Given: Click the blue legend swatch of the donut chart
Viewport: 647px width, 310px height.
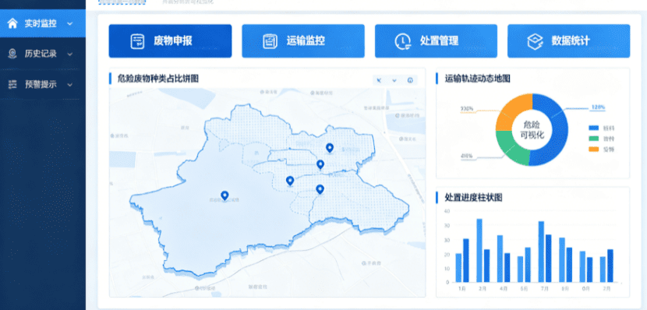Looking at the screenshot, I should pyautogui.click(x=593, y=129).
